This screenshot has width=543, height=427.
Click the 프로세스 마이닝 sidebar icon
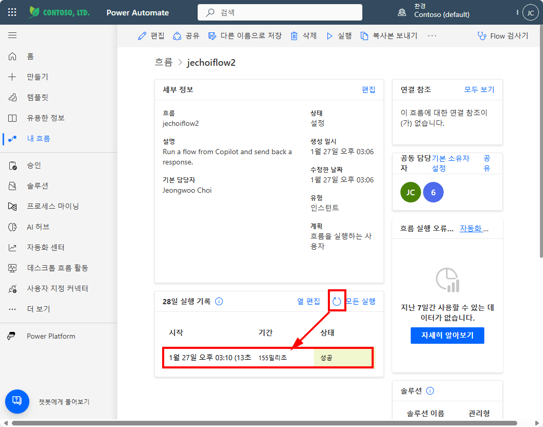(x=12, y=207)
